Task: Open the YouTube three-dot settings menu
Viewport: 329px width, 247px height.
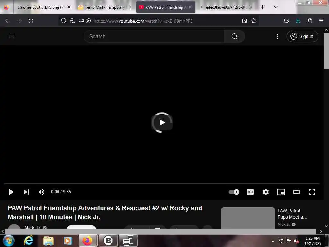Action: coord(278,36)
